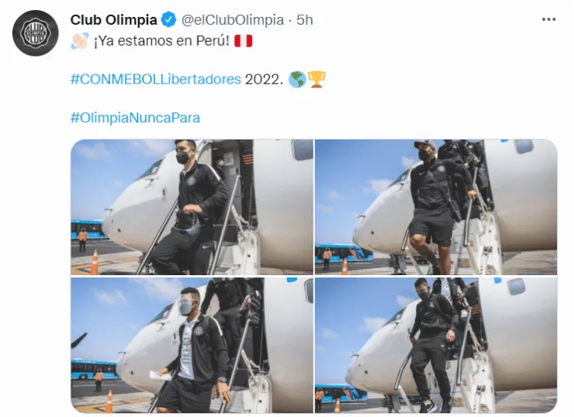Click the waving hand emoji
The image size is (574, 417).
click(79, 40)
